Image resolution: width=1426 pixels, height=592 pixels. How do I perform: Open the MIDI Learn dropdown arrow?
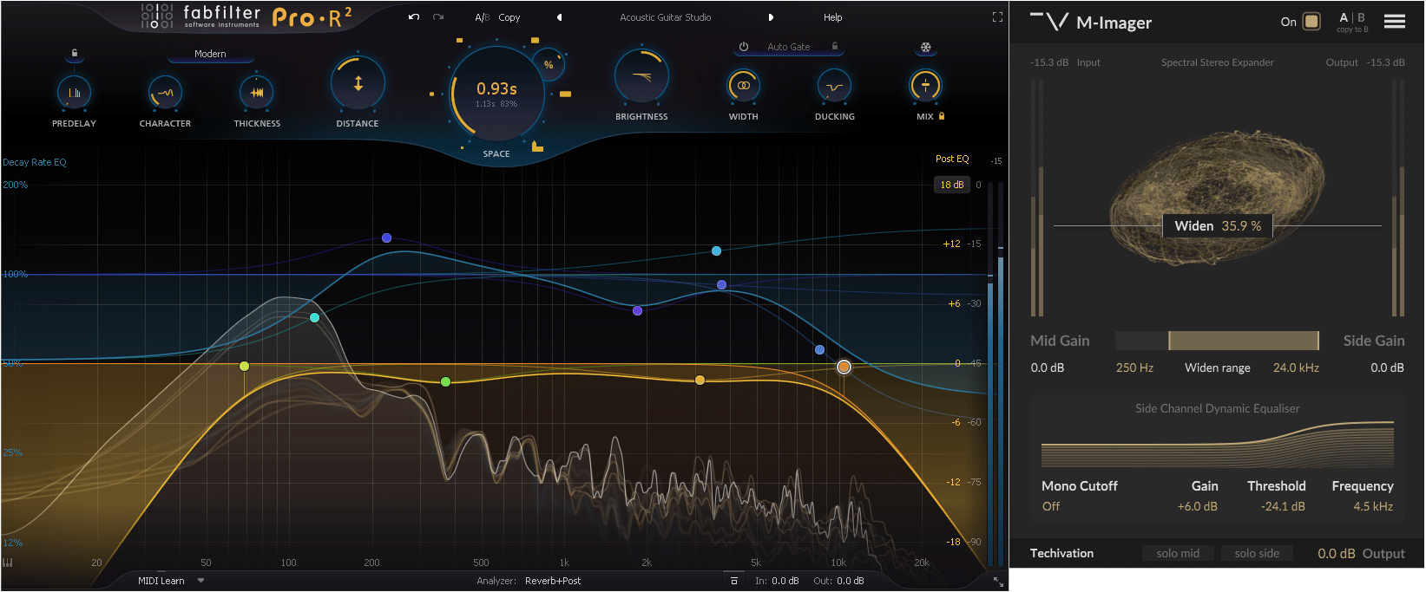[200, 581]
